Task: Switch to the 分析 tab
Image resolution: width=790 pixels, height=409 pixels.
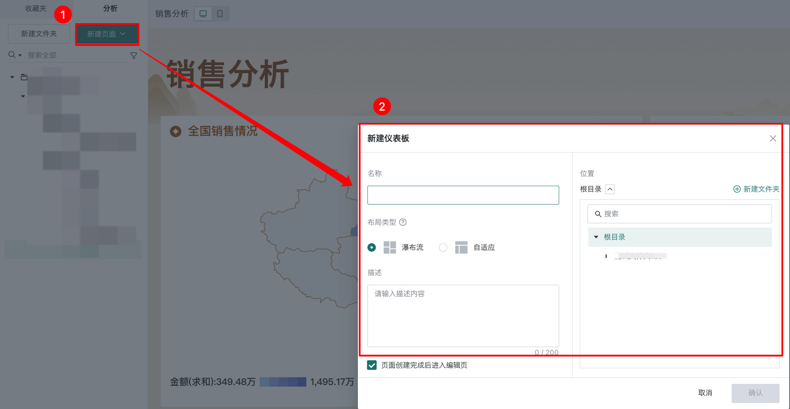Action: click(x=110, y=8)
